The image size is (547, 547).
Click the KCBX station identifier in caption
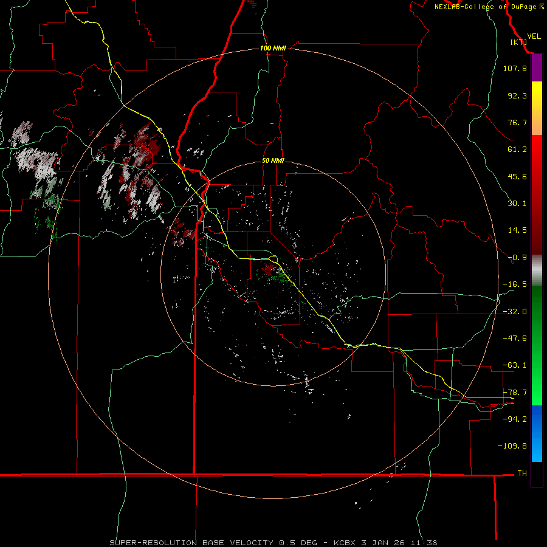coord(345,543)
